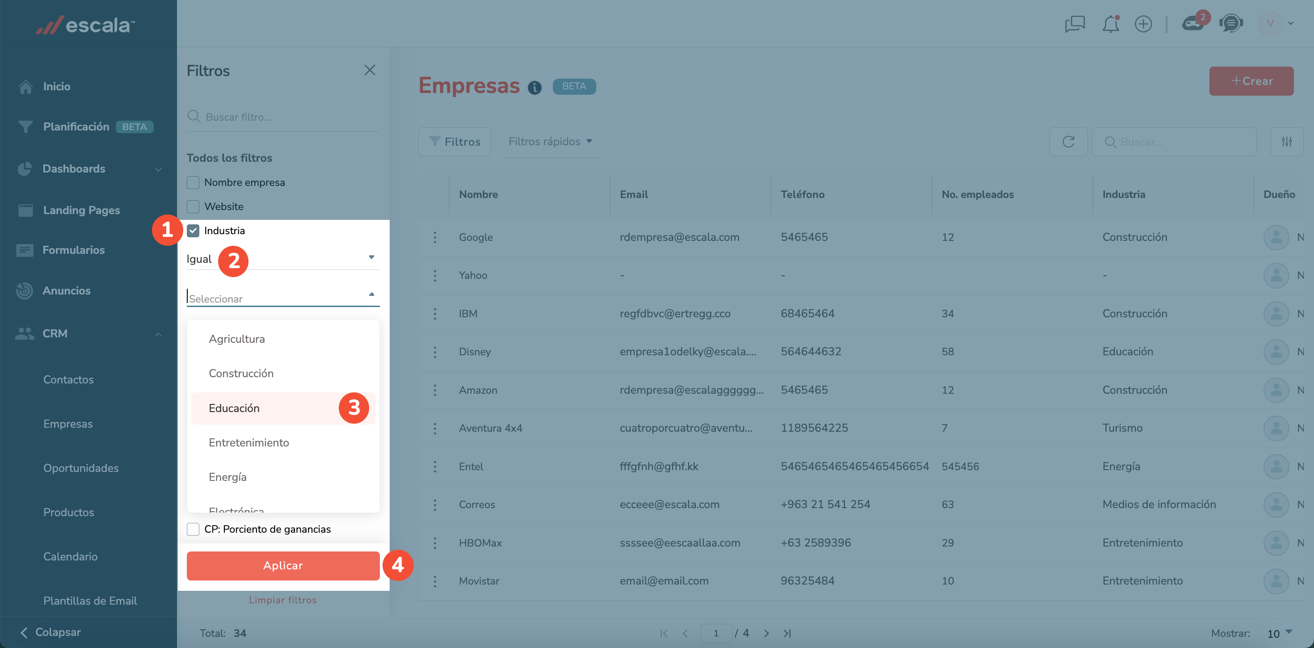Open the Filtros rápidos dropdown

549,141
